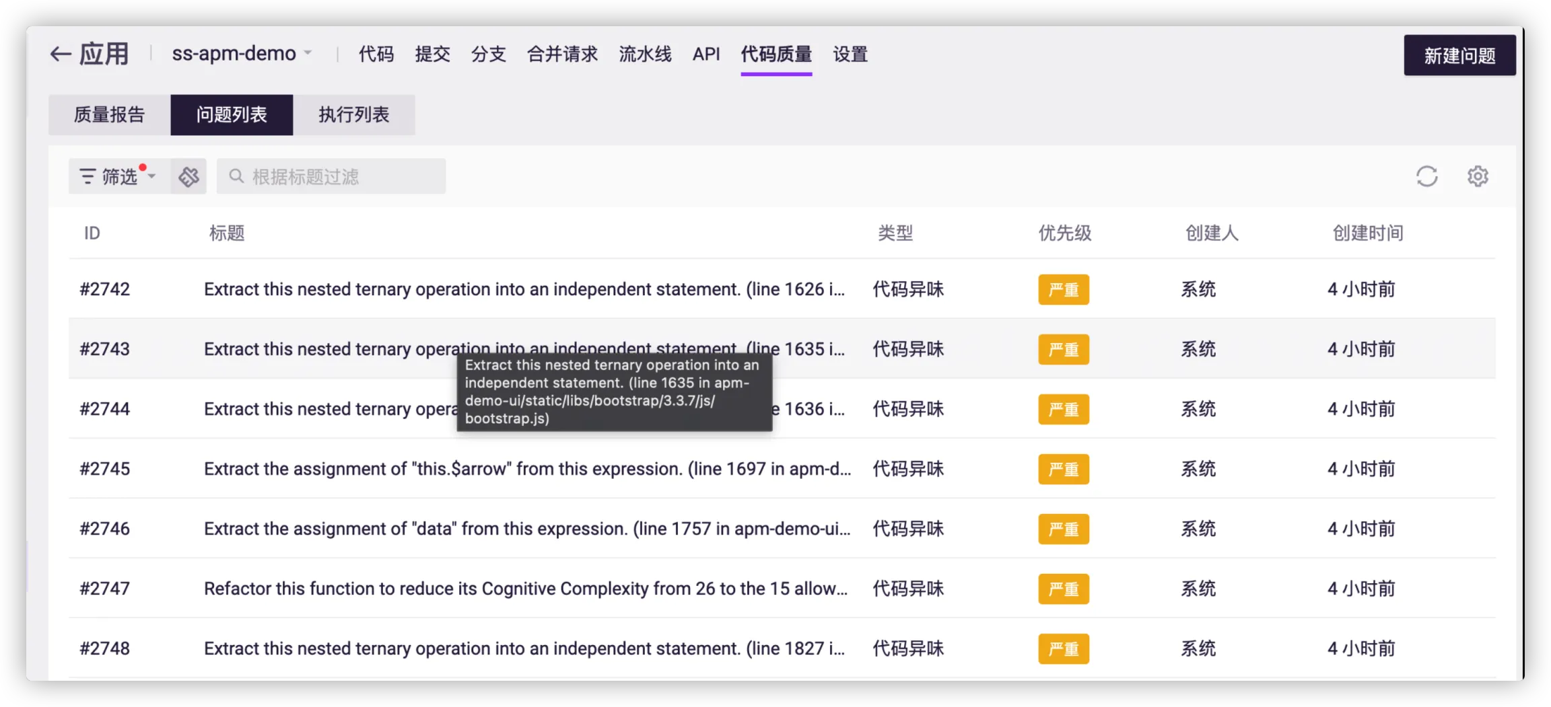This screenshot has height=707, width=1551.
Task: Click the clear filters icon beside 筛选
Action: click(188, 177)
